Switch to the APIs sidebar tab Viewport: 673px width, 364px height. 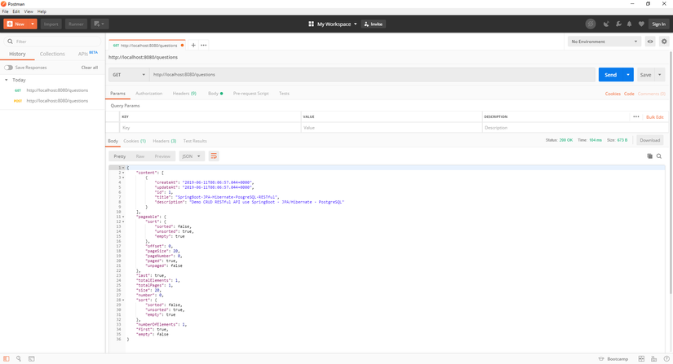(x=88, y=54)
